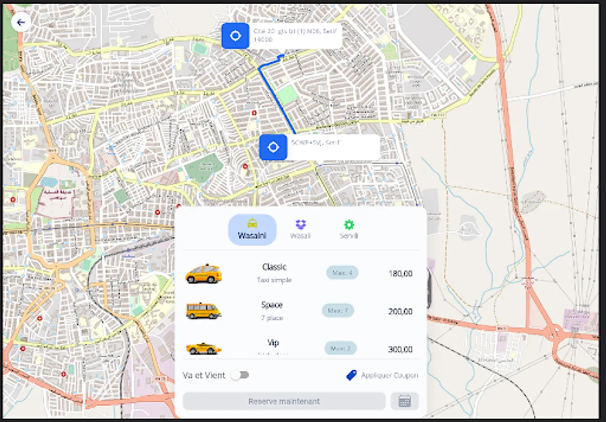Viewport: 606px width, 422px height.
Task: Choose the Space 7 place option
Action: click(x=300, y=311)
